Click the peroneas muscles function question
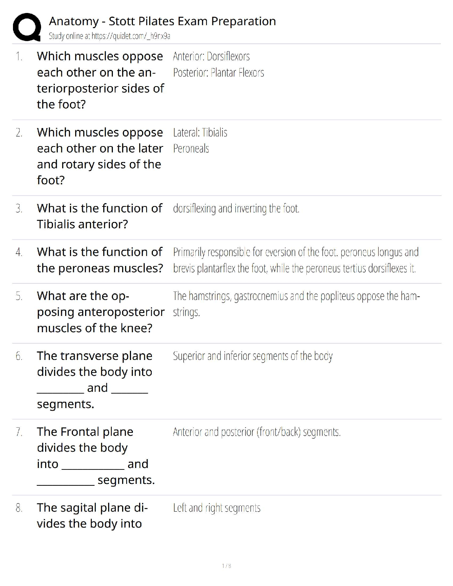This screenshot has width=453, height=586. pyautogui.click(x=100, y=260)
